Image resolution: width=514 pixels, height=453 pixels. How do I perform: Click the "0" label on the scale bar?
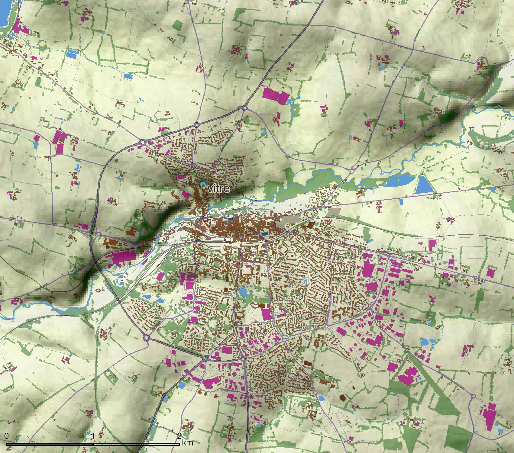[7, 436]
